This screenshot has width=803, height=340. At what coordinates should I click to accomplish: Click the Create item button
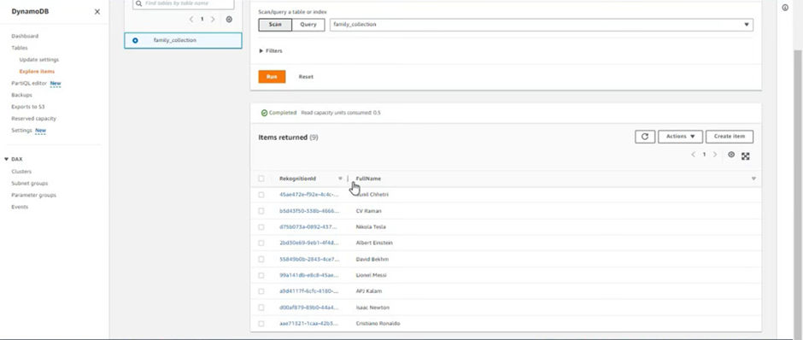(730, 137)
